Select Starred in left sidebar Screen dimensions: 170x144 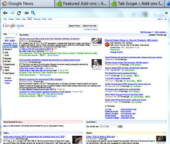(x=8, y=50)
